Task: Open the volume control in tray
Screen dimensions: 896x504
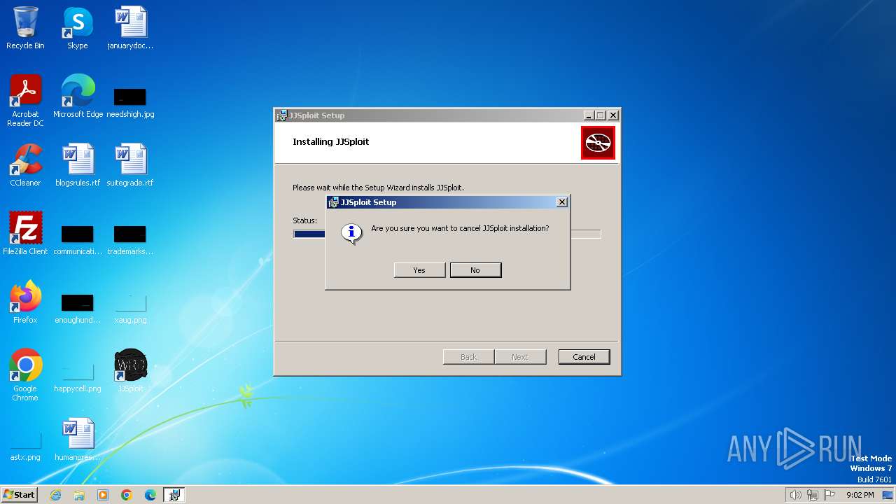Action: tap(795, 495)
